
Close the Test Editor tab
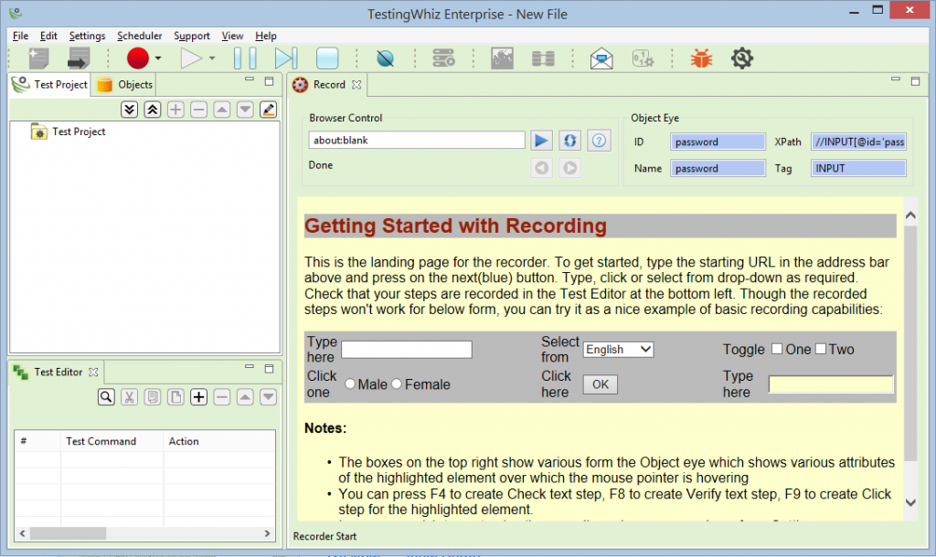94,373
